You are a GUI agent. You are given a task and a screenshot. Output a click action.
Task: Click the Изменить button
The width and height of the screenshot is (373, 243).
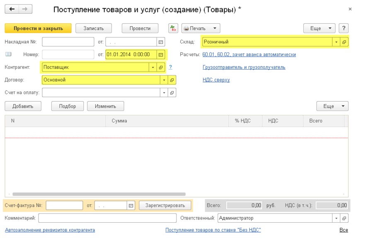(x=105, y=106)
